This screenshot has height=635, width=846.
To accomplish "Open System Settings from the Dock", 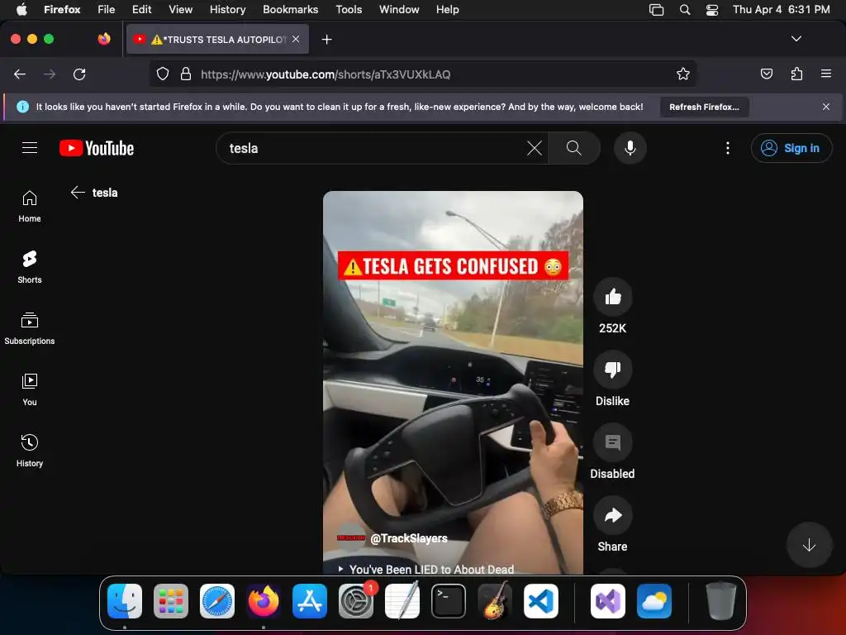I will click(356, 601).
